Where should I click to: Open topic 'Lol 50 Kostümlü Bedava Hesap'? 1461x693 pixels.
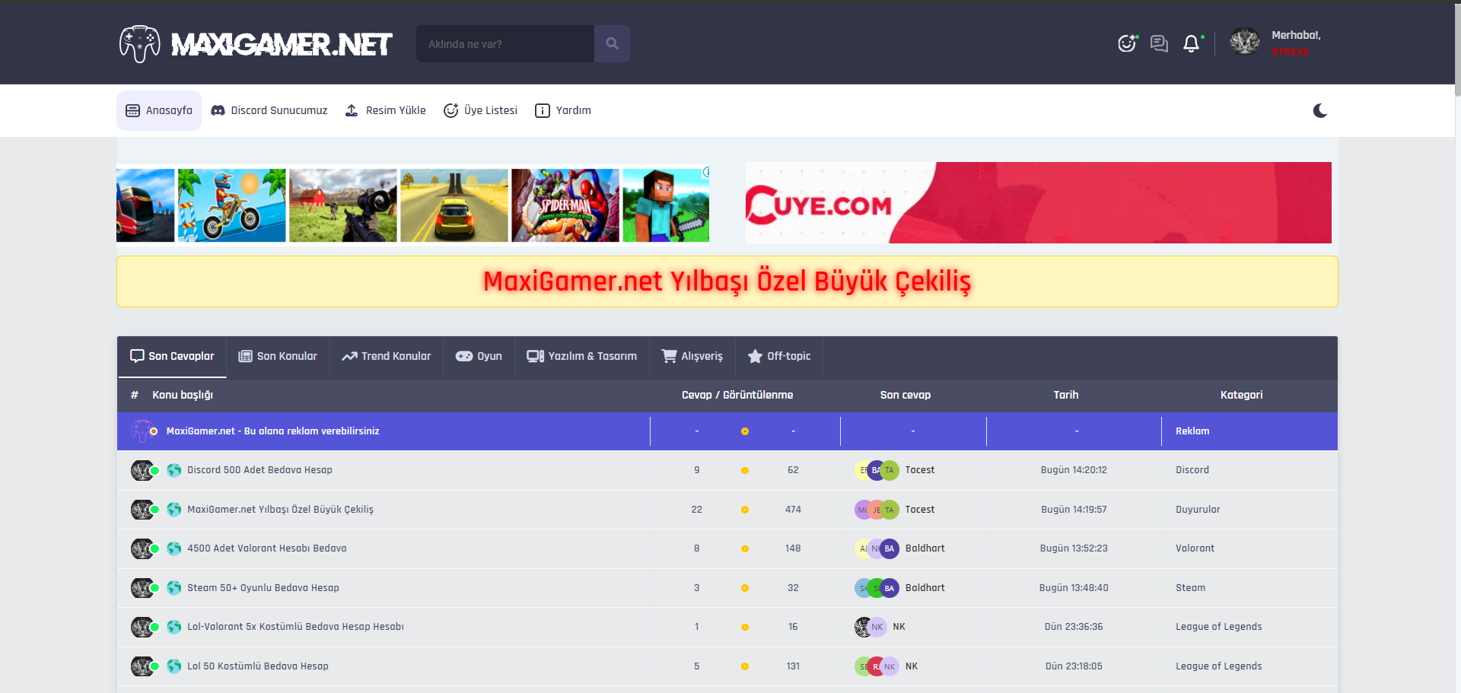(x=258, y=666)
